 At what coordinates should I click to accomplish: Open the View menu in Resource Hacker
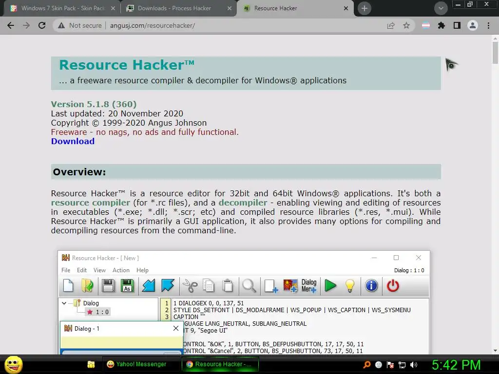click(99, 270)
